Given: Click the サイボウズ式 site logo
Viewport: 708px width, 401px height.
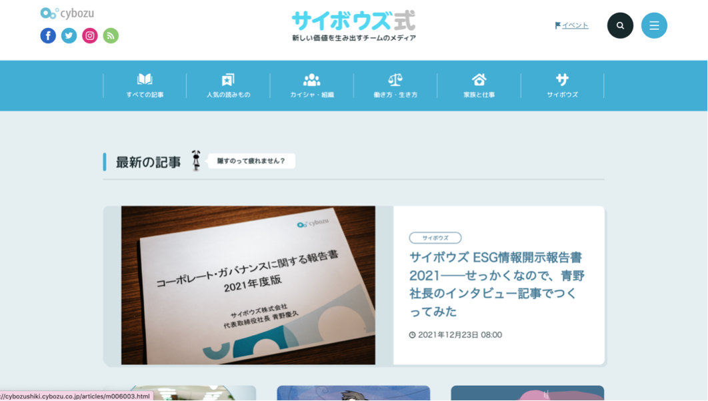Looking at the screenshot, I should [353, 22].
